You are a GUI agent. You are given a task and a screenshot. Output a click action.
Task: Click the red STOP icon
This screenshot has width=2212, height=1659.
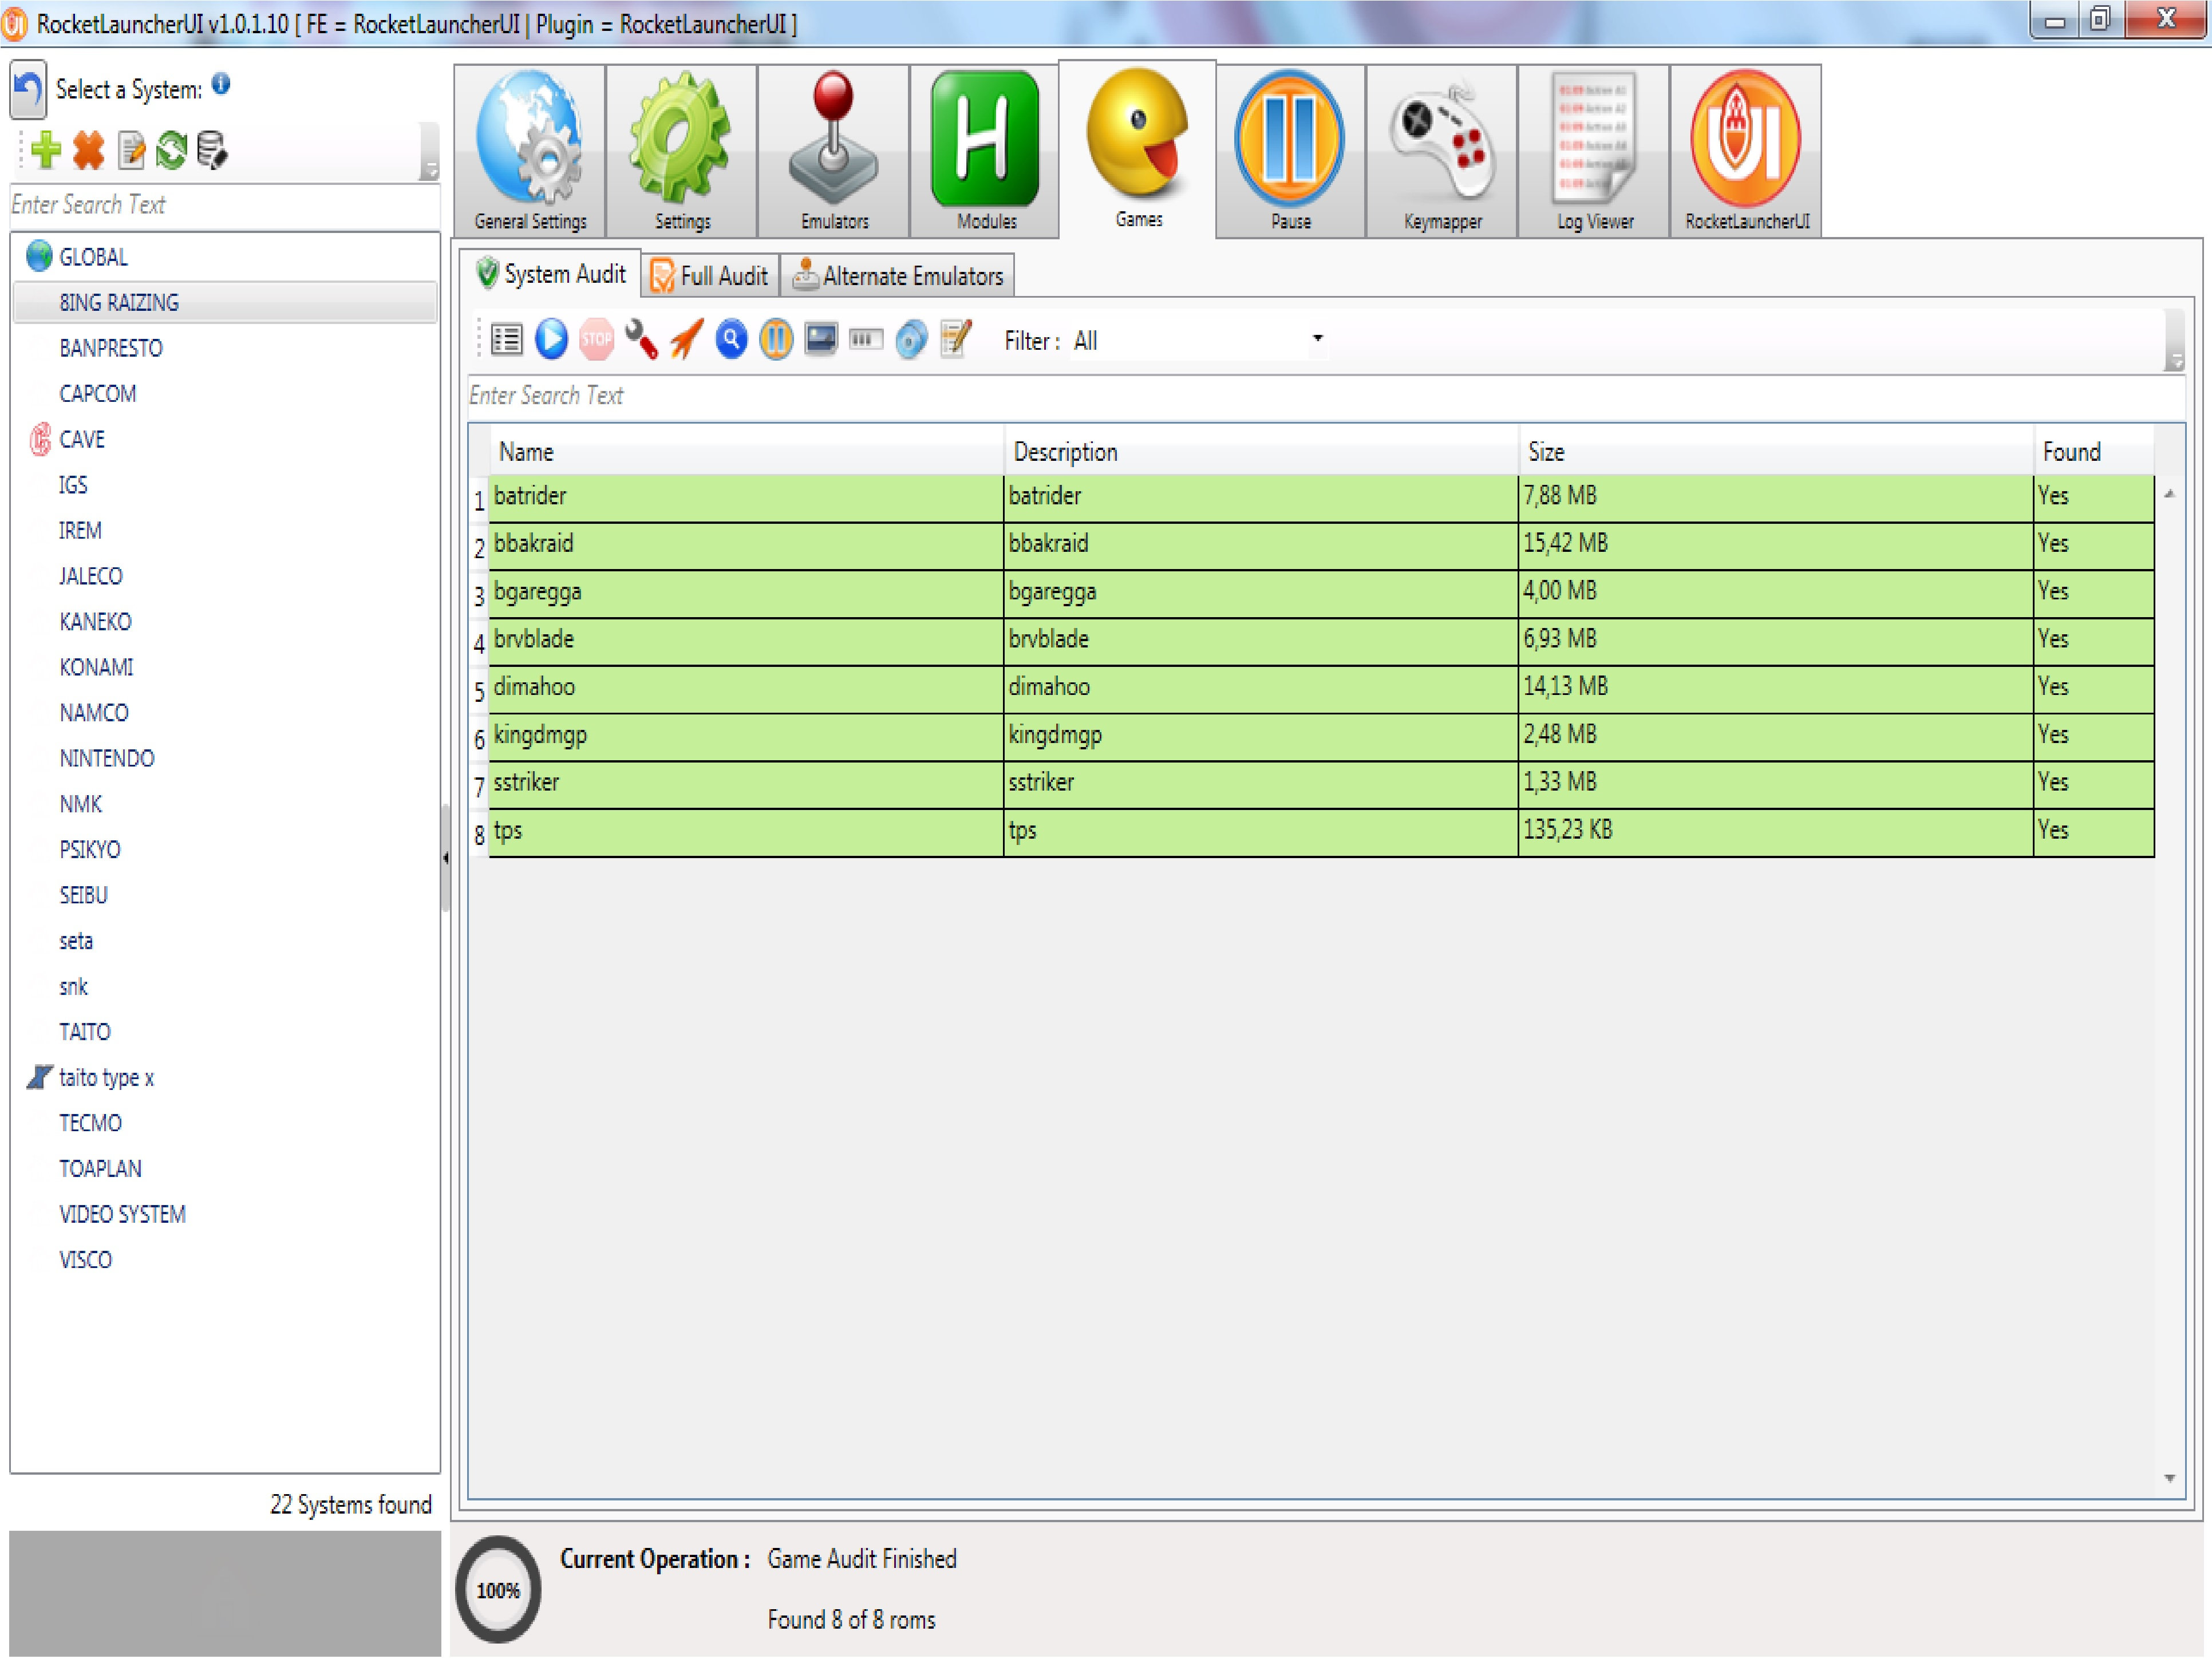pyautogui.click(x=597, y=340)
